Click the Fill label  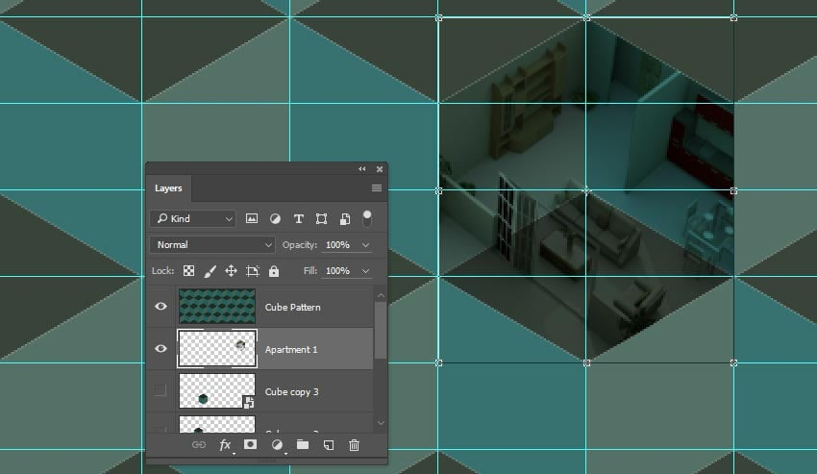(310, 270)
